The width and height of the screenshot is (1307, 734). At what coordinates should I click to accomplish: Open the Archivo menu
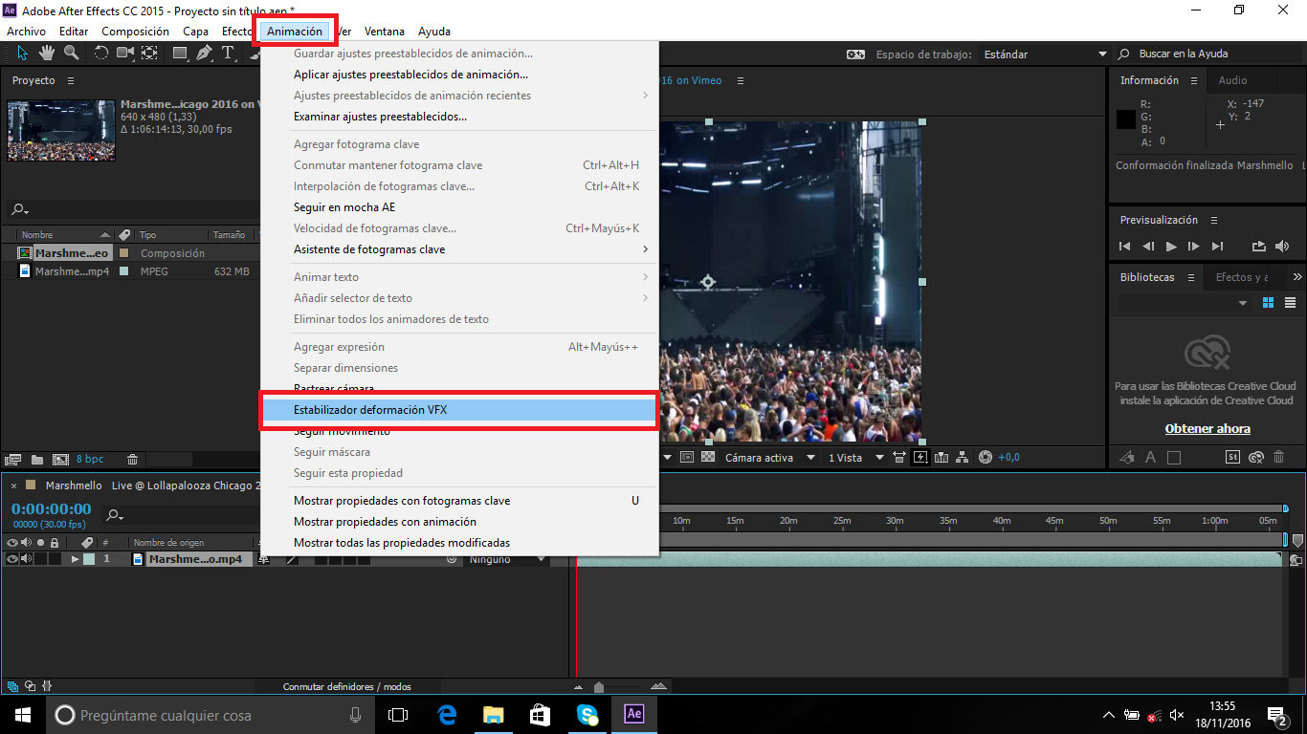click(x=26, y=32)
